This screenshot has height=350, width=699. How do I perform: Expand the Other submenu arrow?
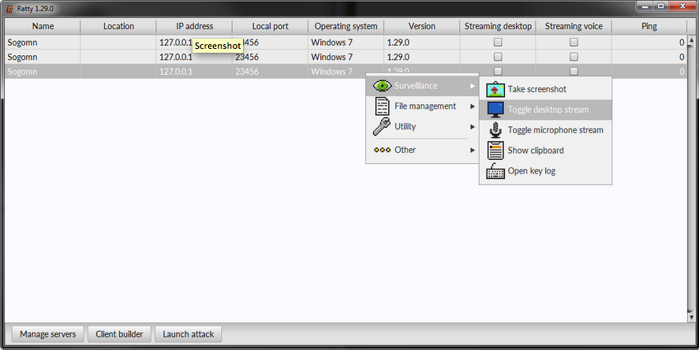pyautogui.click(x=472, y=150)
